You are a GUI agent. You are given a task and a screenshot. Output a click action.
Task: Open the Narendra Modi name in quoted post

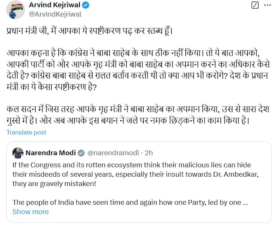tap(51, 153)
